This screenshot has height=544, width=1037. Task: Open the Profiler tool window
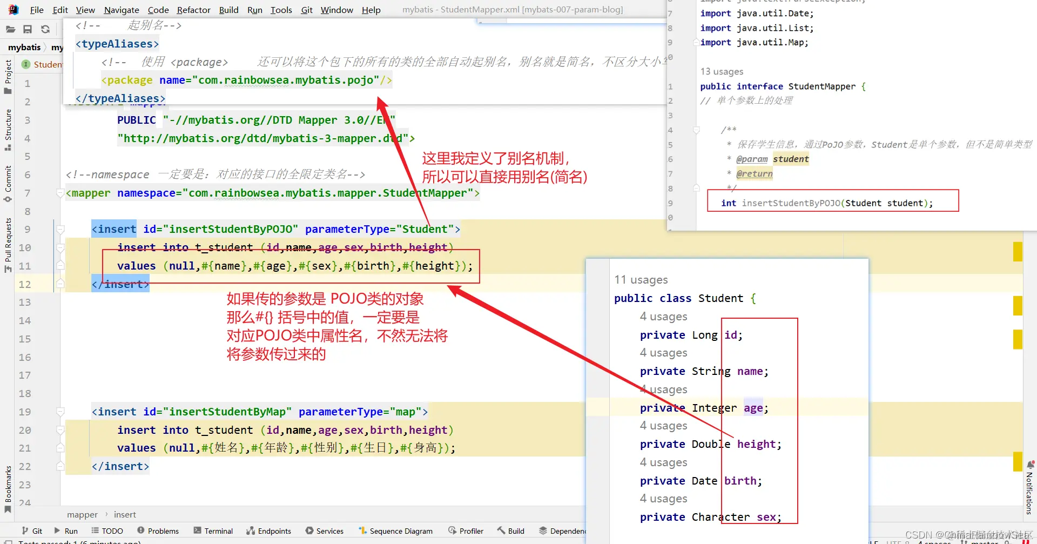point(466,531)
